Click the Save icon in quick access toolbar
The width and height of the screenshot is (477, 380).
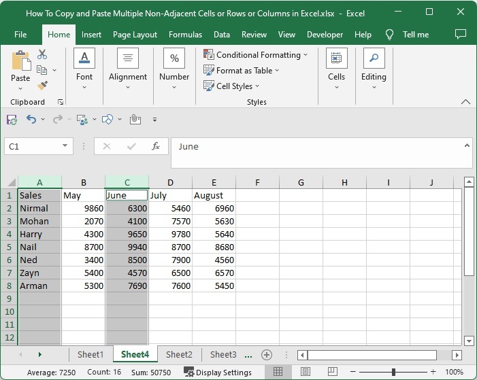pos(12,120)
